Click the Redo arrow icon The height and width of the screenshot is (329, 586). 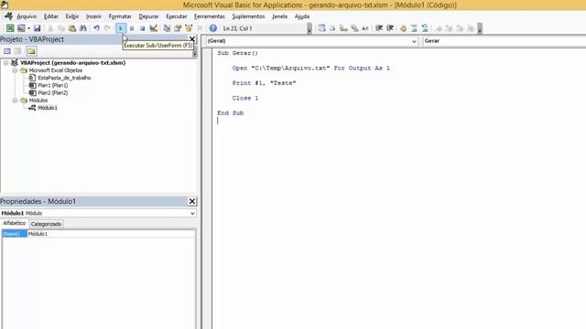[107, 28]
